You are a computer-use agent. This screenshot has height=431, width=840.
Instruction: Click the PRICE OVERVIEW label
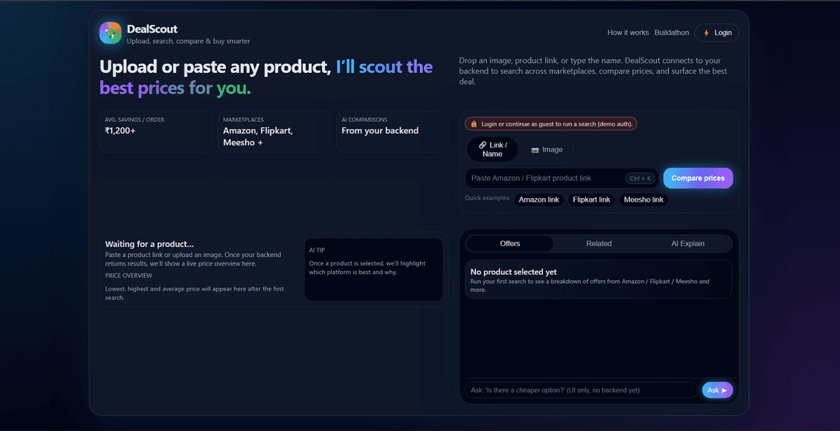[128, 276]
